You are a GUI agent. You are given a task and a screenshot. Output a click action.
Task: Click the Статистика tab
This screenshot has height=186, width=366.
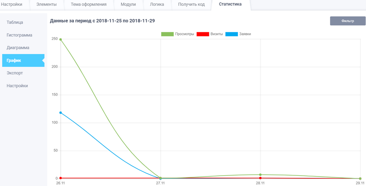(230, 5)
